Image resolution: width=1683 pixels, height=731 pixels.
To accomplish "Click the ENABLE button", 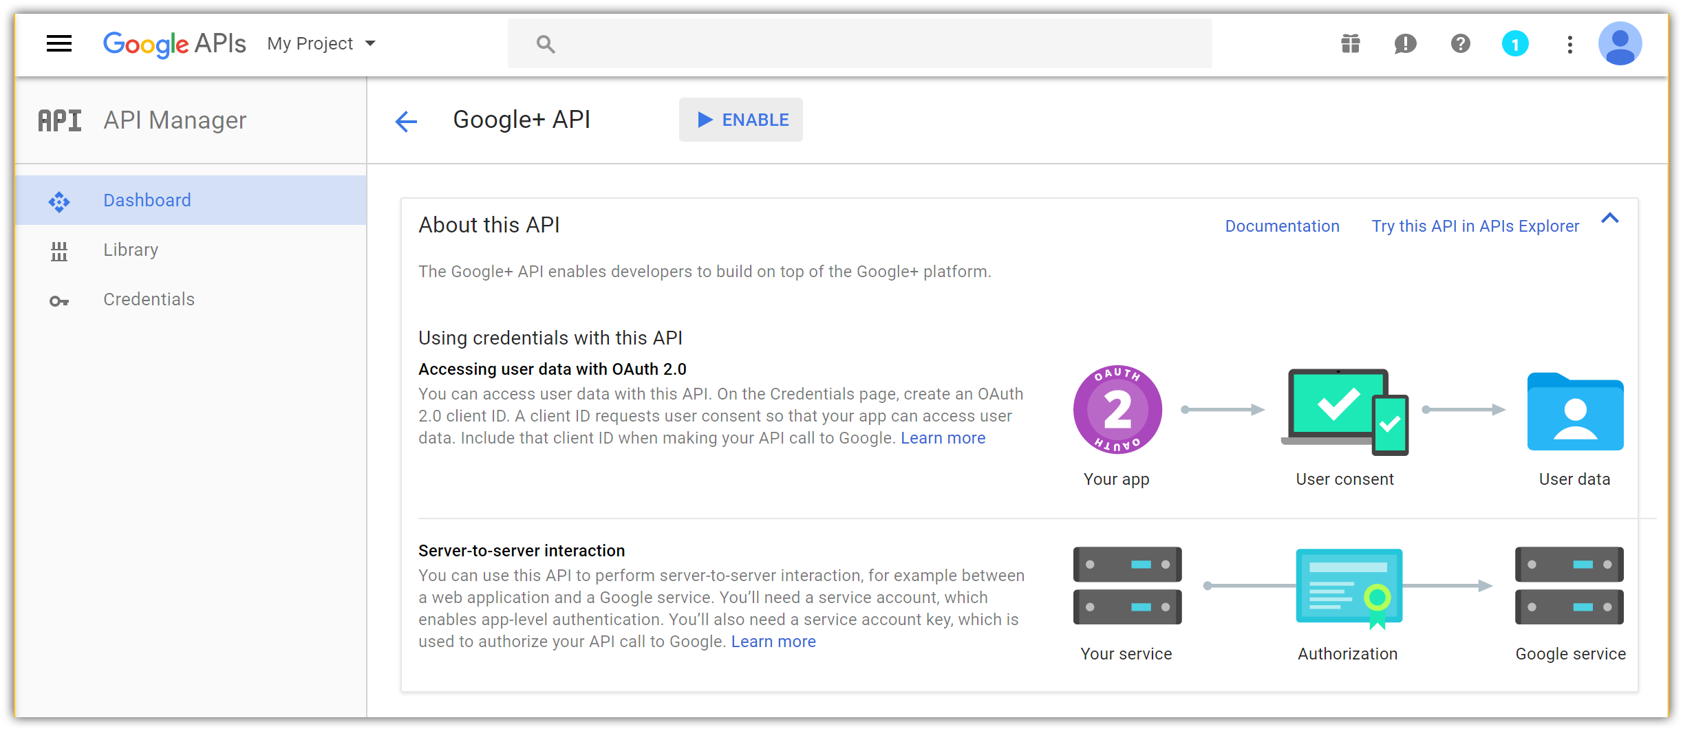I will tap(740, 120).
